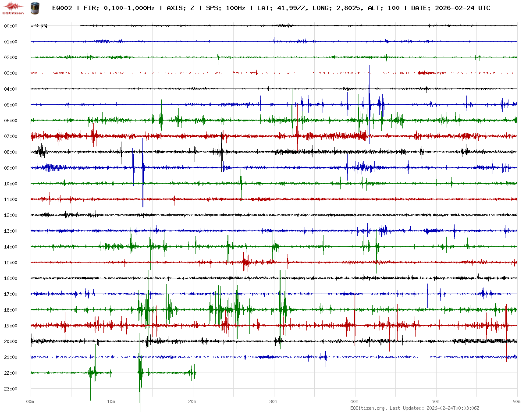Click the DATE 2026-02-24 UTC text

(451, 8)
